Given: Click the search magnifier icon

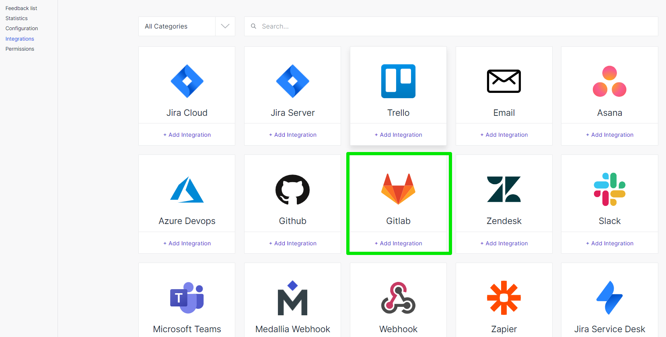Looking at the screenshot, I should click(x=254, y=26).
